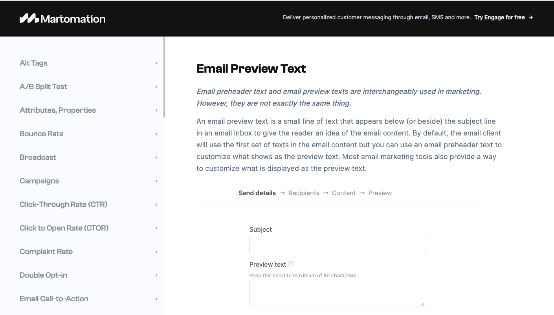
Task: Focus the Preview text textarea
Action: point(337,293)
